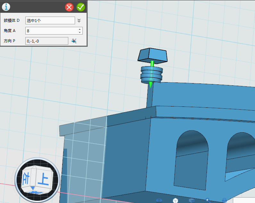Click the left face of the view cube

pos(26,177)
